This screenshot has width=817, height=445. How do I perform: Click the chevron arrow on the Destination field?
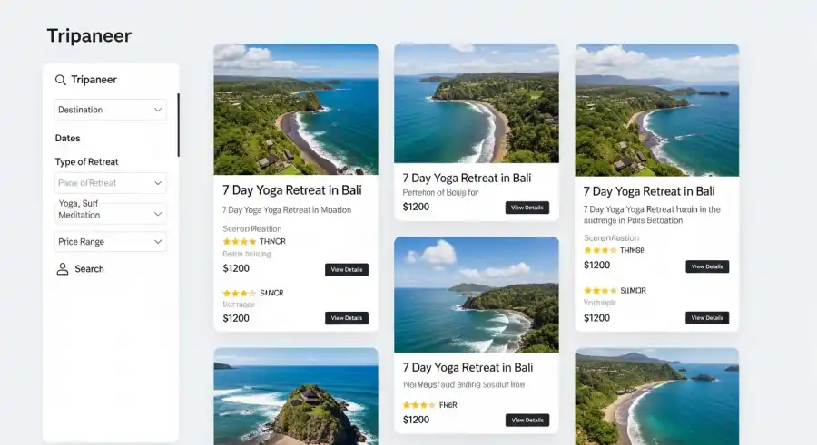[x=158, y=110]
